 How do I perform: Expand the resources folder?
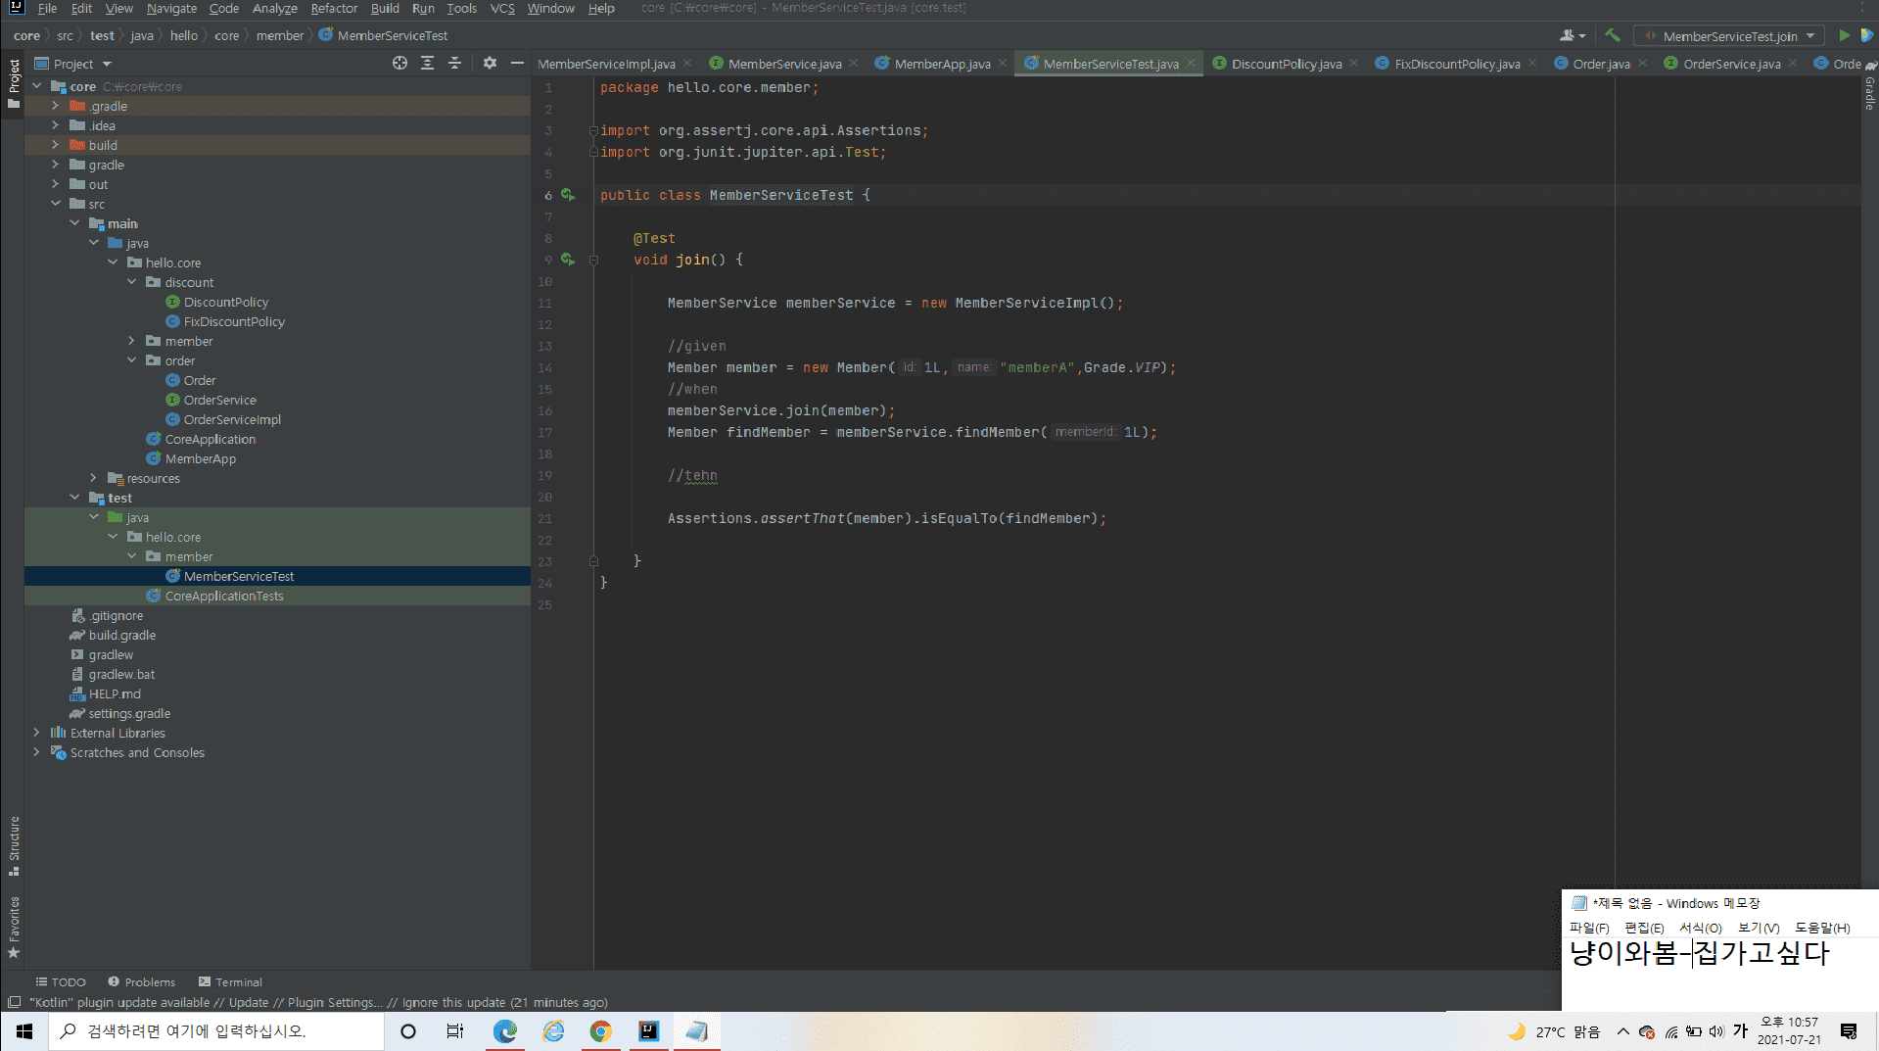[x=94, y=478]
